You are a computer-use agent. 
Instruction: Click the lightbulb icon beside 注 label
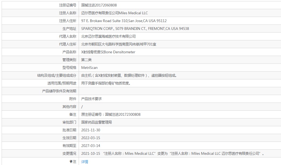coord(71,162)
